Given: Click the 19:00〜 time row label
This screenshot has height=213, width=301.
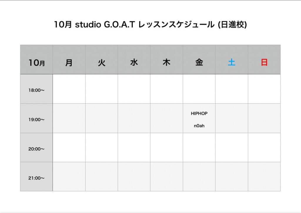Looking at the screenshot, I should click(x=36, y=120).
